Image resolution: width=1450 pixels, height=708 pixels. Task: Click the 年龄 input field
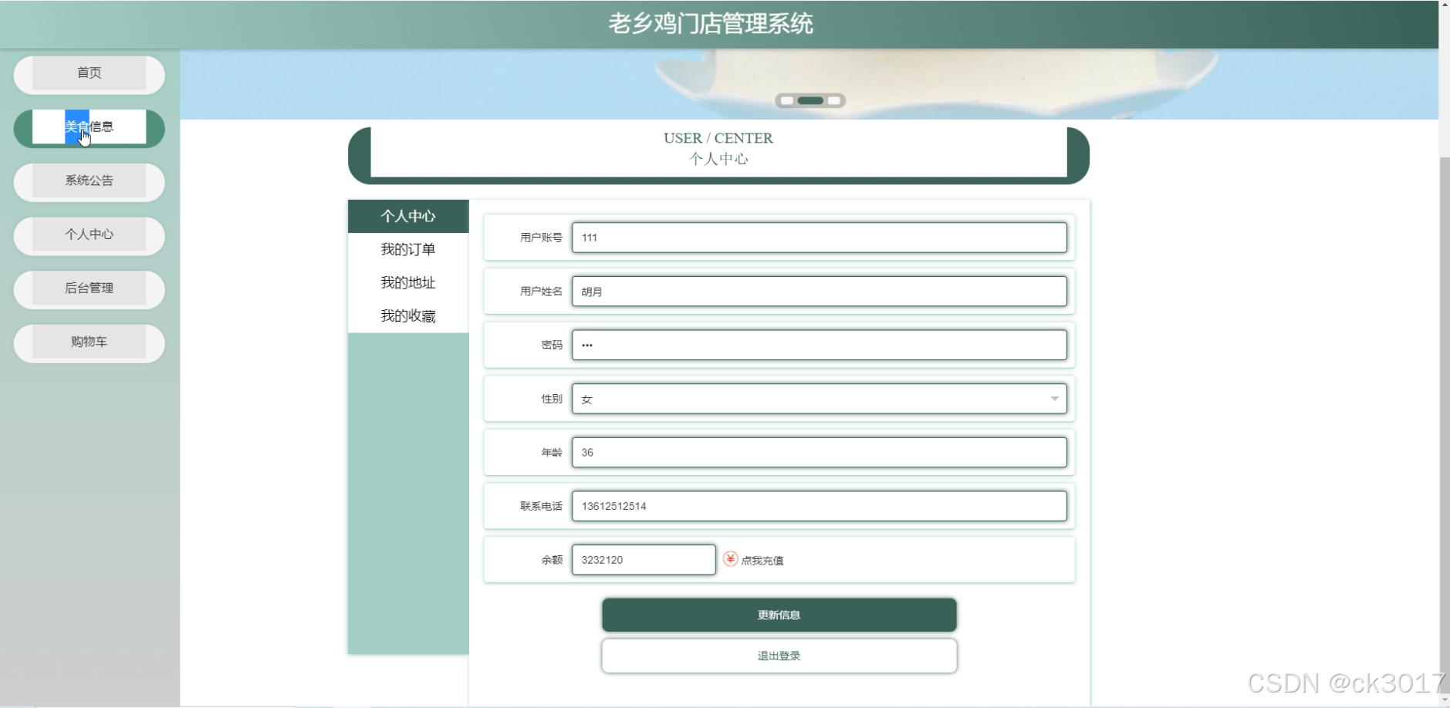click(x=819, y=452)
